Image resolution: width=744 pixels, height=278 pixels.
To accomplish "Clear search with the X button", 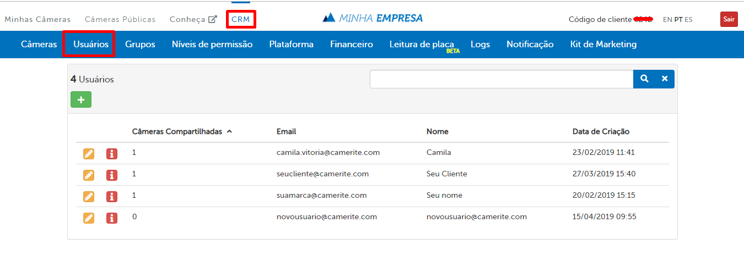I will click(x=665, y=79).
